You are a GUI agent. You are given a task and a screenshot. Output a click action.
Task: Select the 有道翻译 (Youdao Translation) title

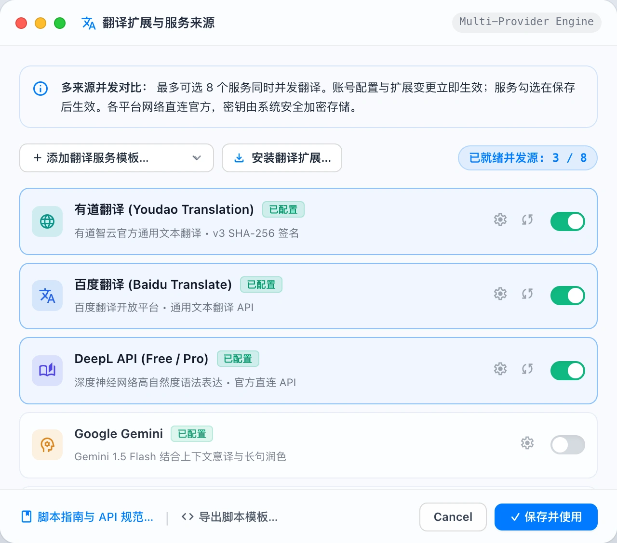pyautogui.click(x=164, y=209)
